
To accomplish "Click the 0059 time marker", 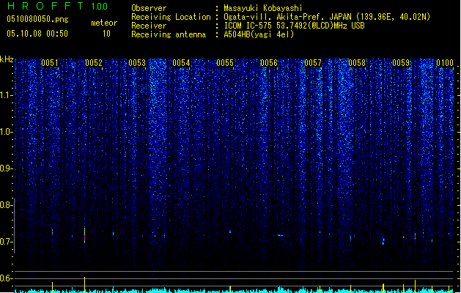I will click(401, 63).
